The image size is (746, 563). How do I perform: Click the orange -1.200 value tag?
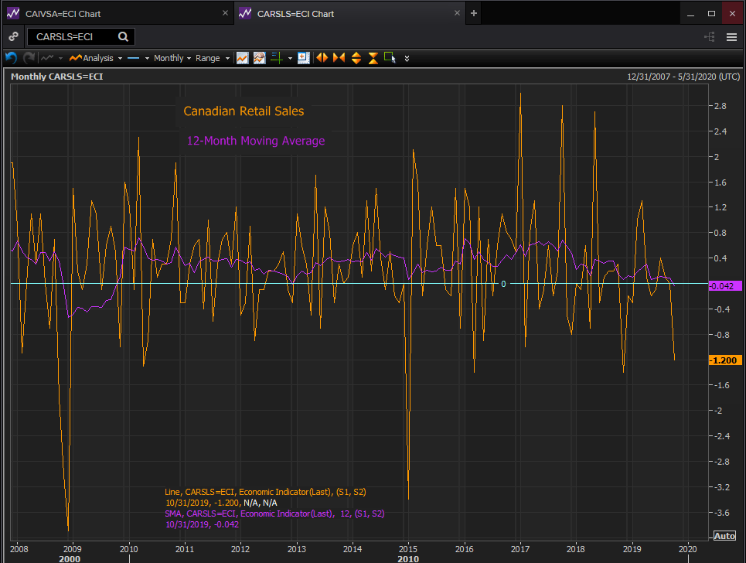pyautogui.click(x=725, y=360)
